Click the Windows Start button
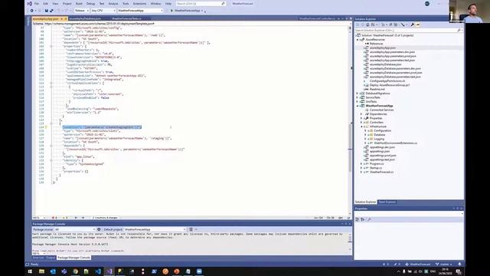 point(30,271)
